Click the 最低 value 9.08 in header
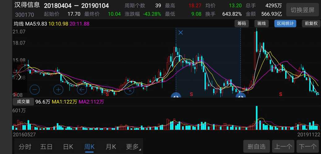 click(x=196, y=14)
